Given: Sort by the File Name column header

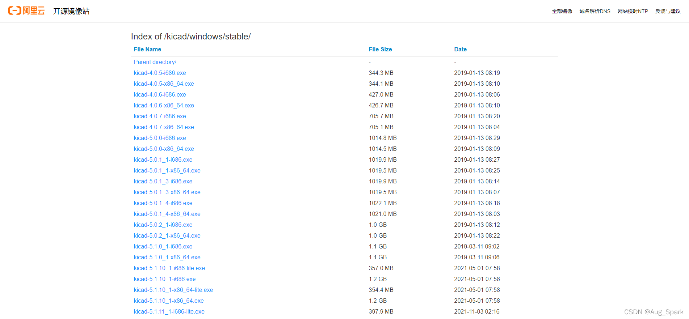Looking at the screenshot, I should click(147, 49).
